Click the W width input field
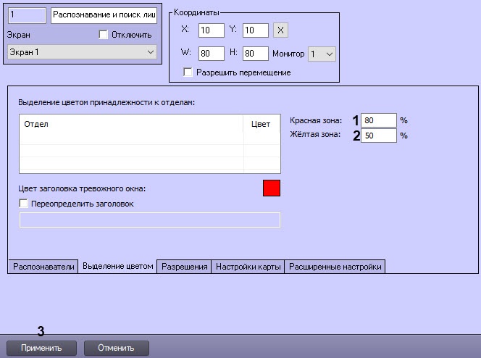The image size is (481, 358). click(x=211, y=54)
